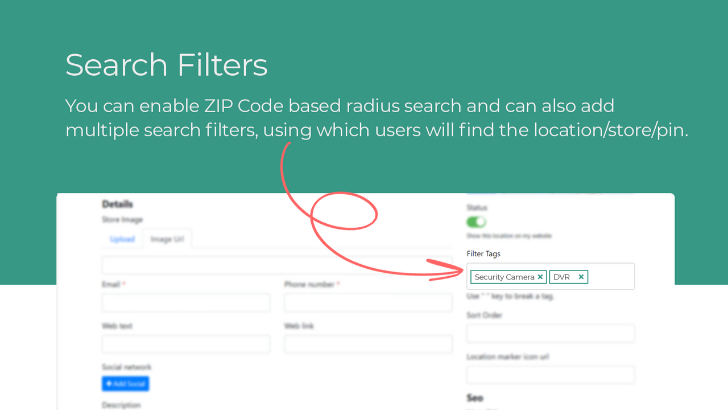
Task: Click the Web link input field
Action: pyautogui.click(x=368, y=344)
